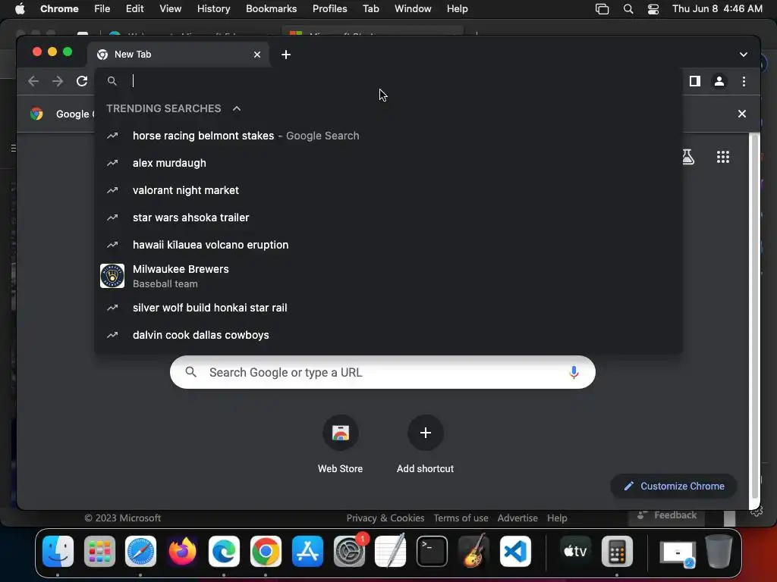Screen dimensions: 777x582
Task: Collapse the Trending Searches section
Action: tap(237, 108)
